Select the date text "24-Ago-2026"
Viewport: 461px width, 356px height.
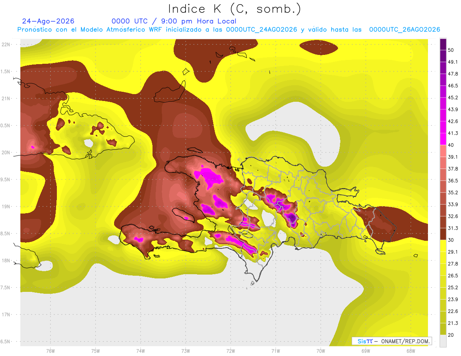tap(48, 21)
